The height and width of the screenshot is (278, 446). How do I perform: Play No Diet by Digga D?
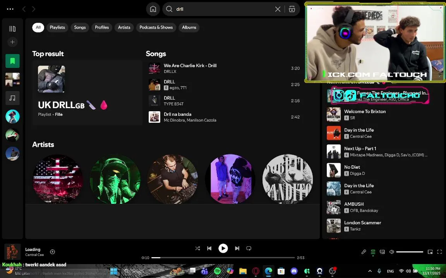(383, 170)
